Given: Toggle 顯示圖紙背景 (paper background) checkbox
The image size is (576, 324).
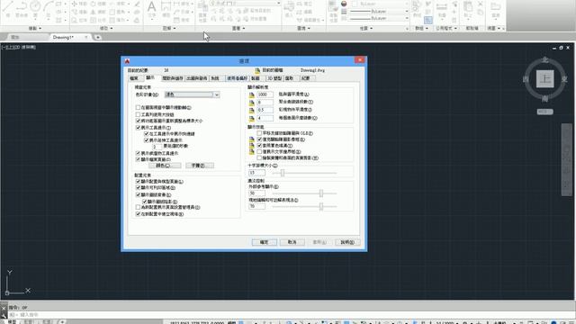Looking at the screenshot, I should (138, 194).
